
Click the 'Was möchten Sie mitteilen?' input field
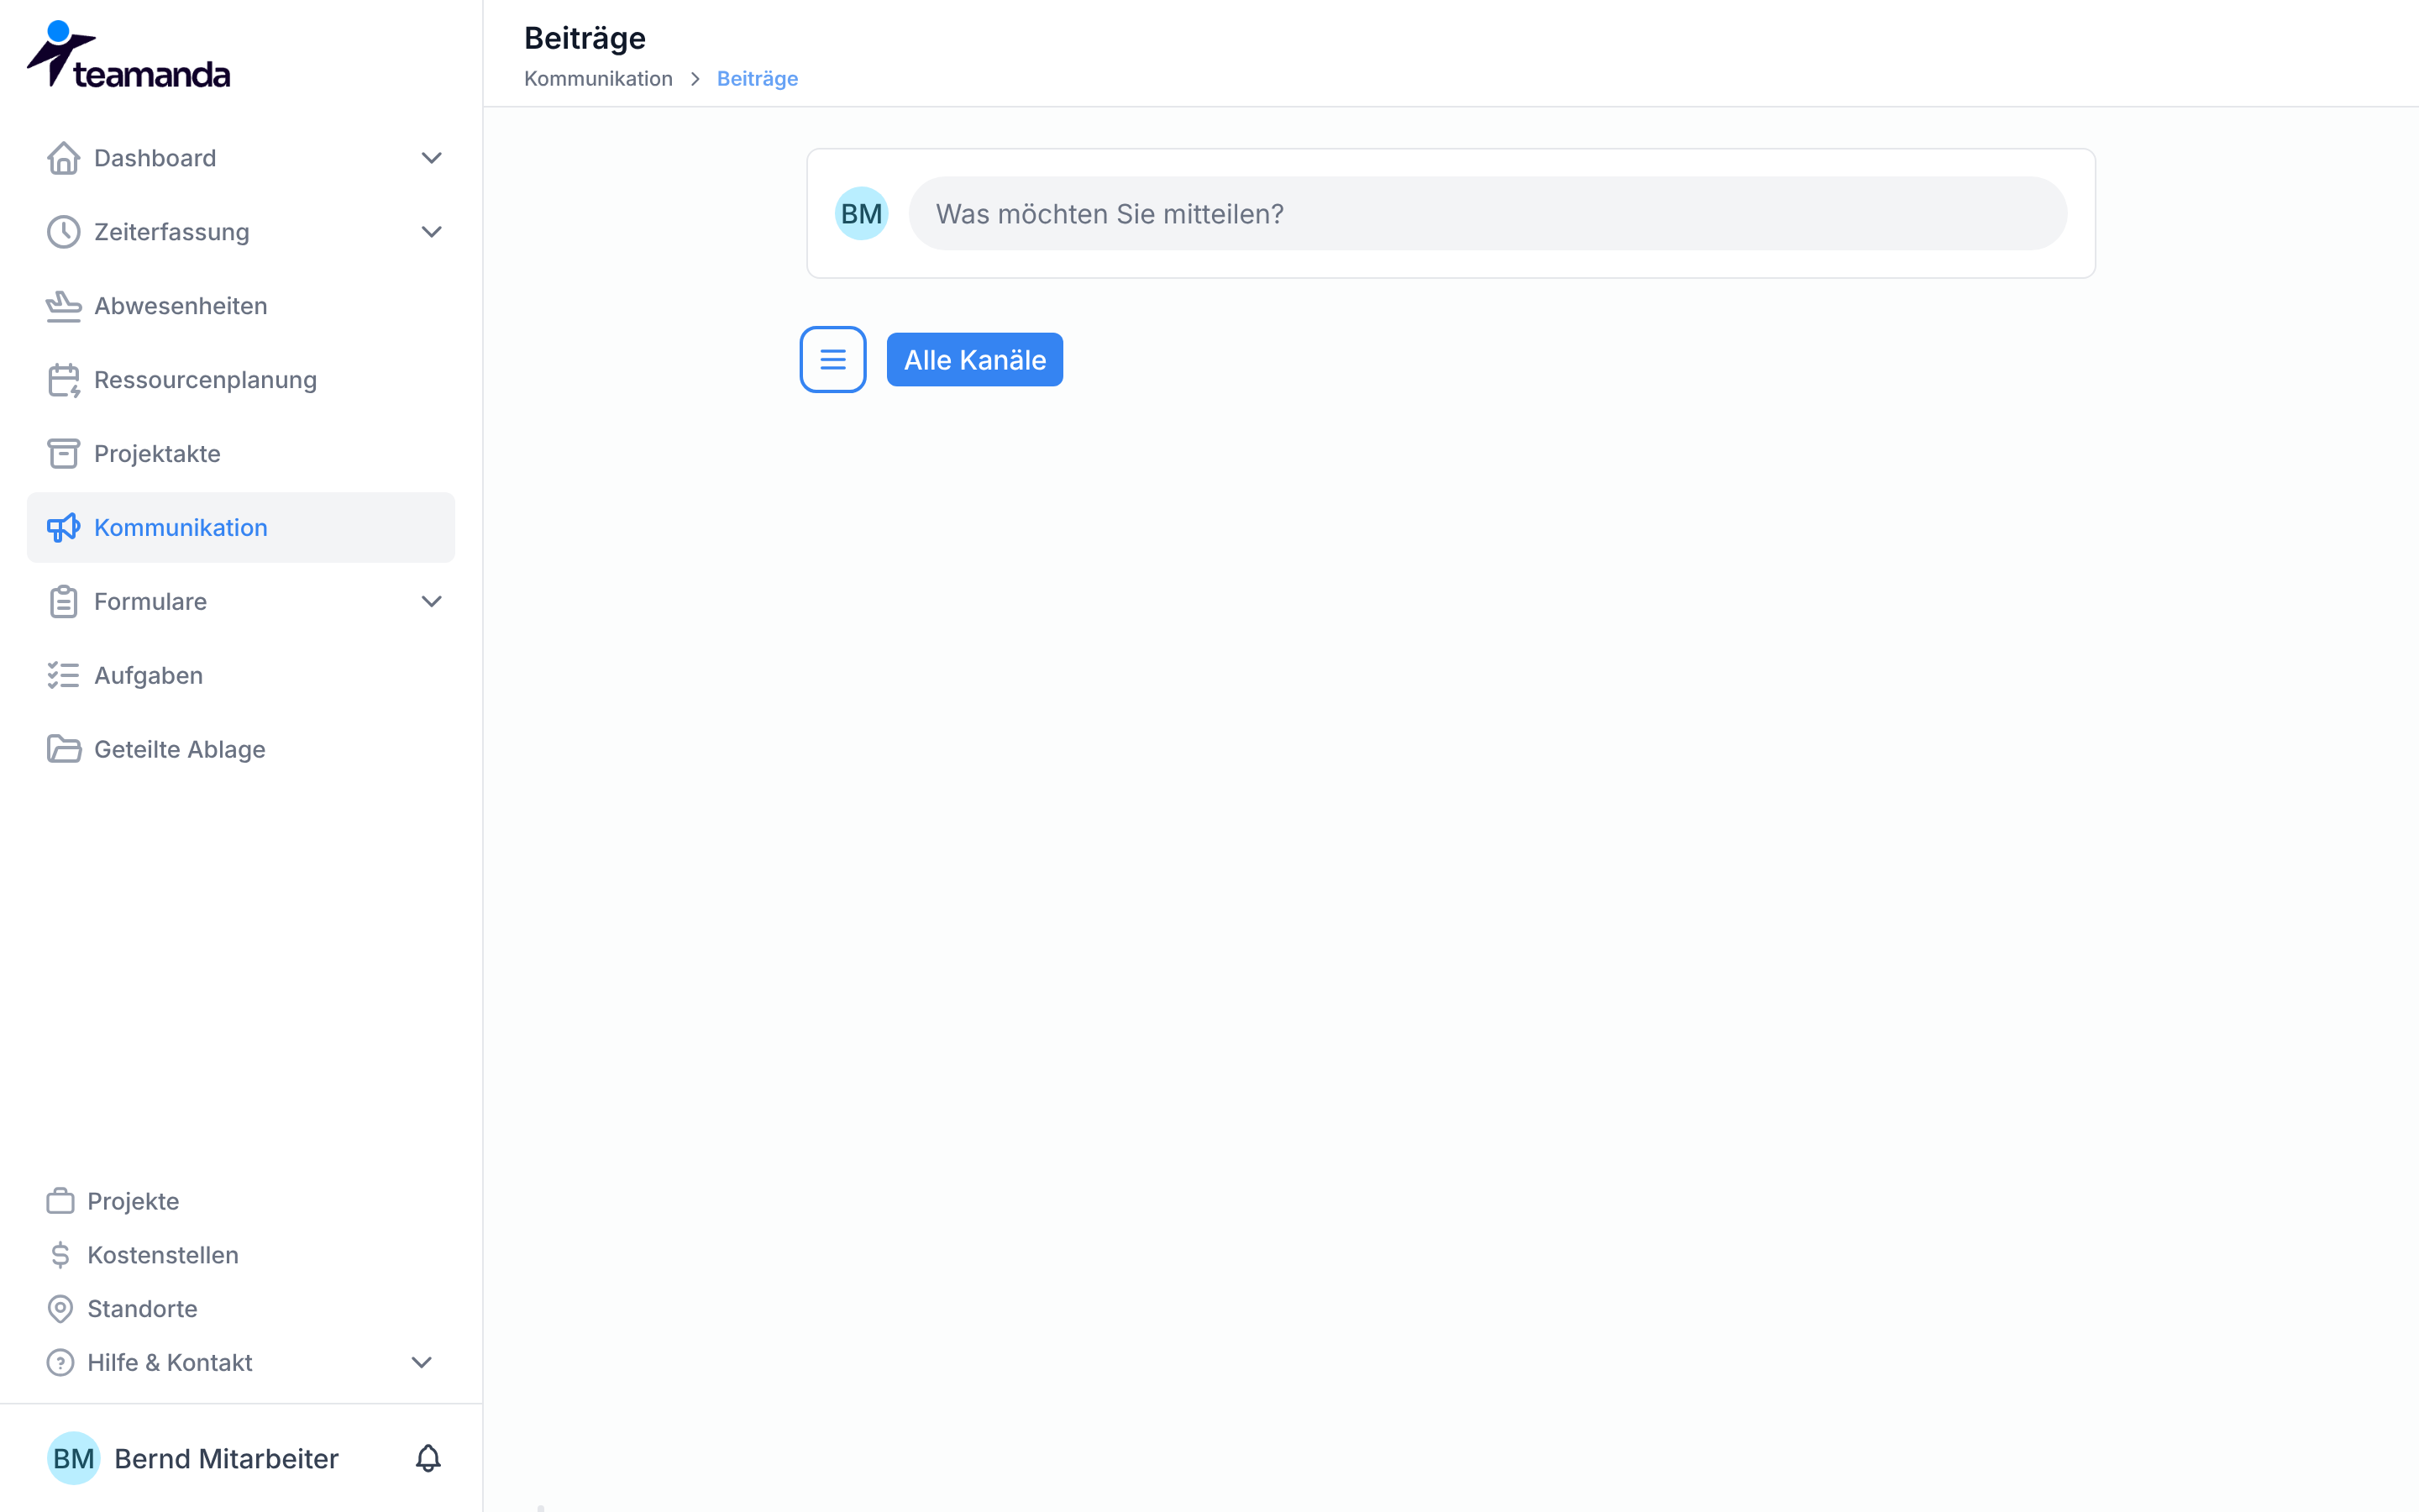coord(1488,214)
